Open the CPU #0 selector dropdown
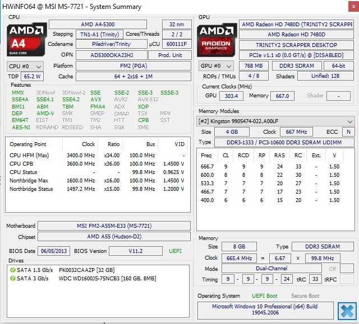The width and height of the screenshot is (359, 324). tap(25, 67)
